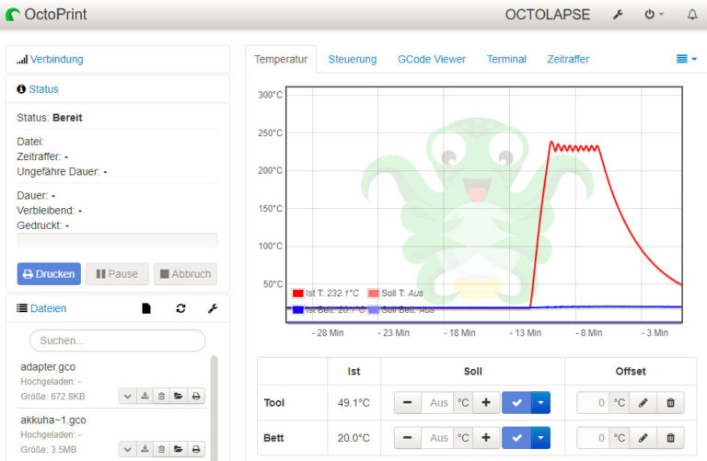Load adapter.gco with the folder icon
This screenshot has width=707, height=461.
[x=179, y=396]
